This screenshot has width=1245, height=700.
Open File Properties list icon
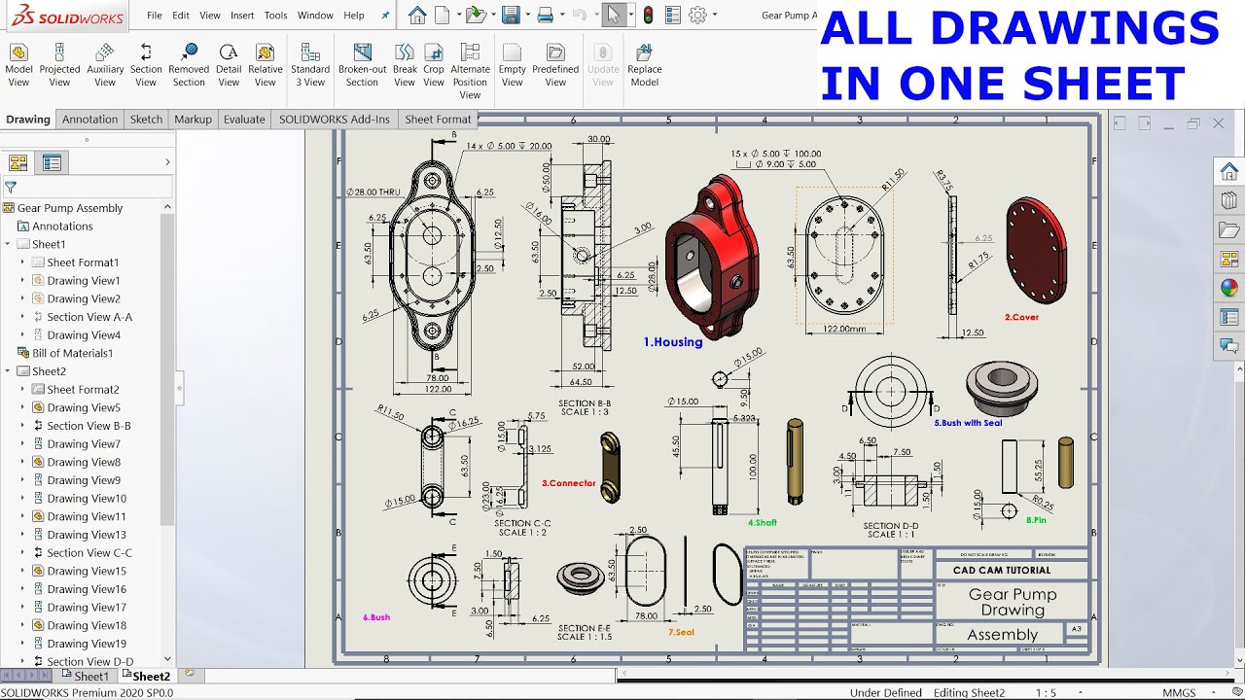tap(673, 15)
